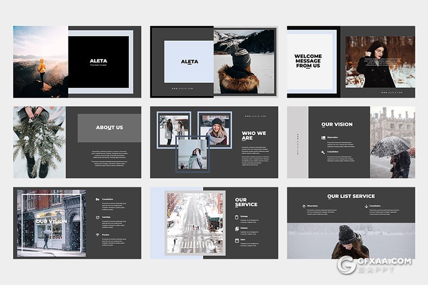Click the clock icon beside Learnings

tap(97, 217)
